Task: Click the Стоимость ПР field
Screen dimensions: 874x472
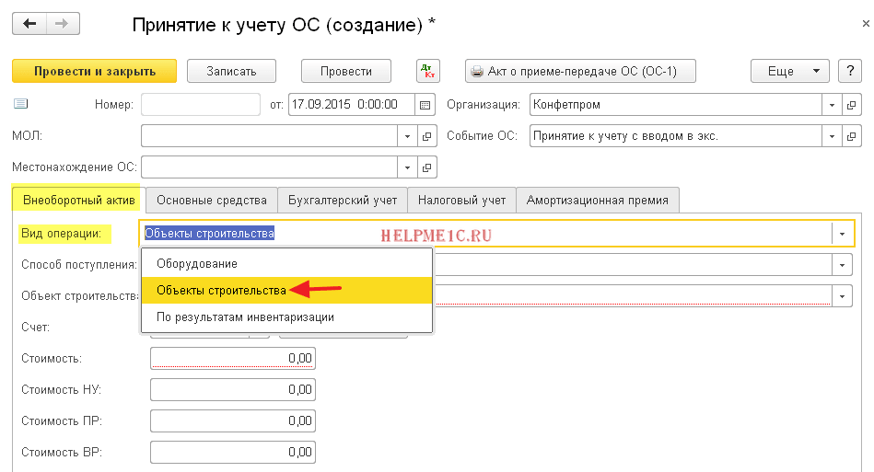Action: (x=233, y=420)
